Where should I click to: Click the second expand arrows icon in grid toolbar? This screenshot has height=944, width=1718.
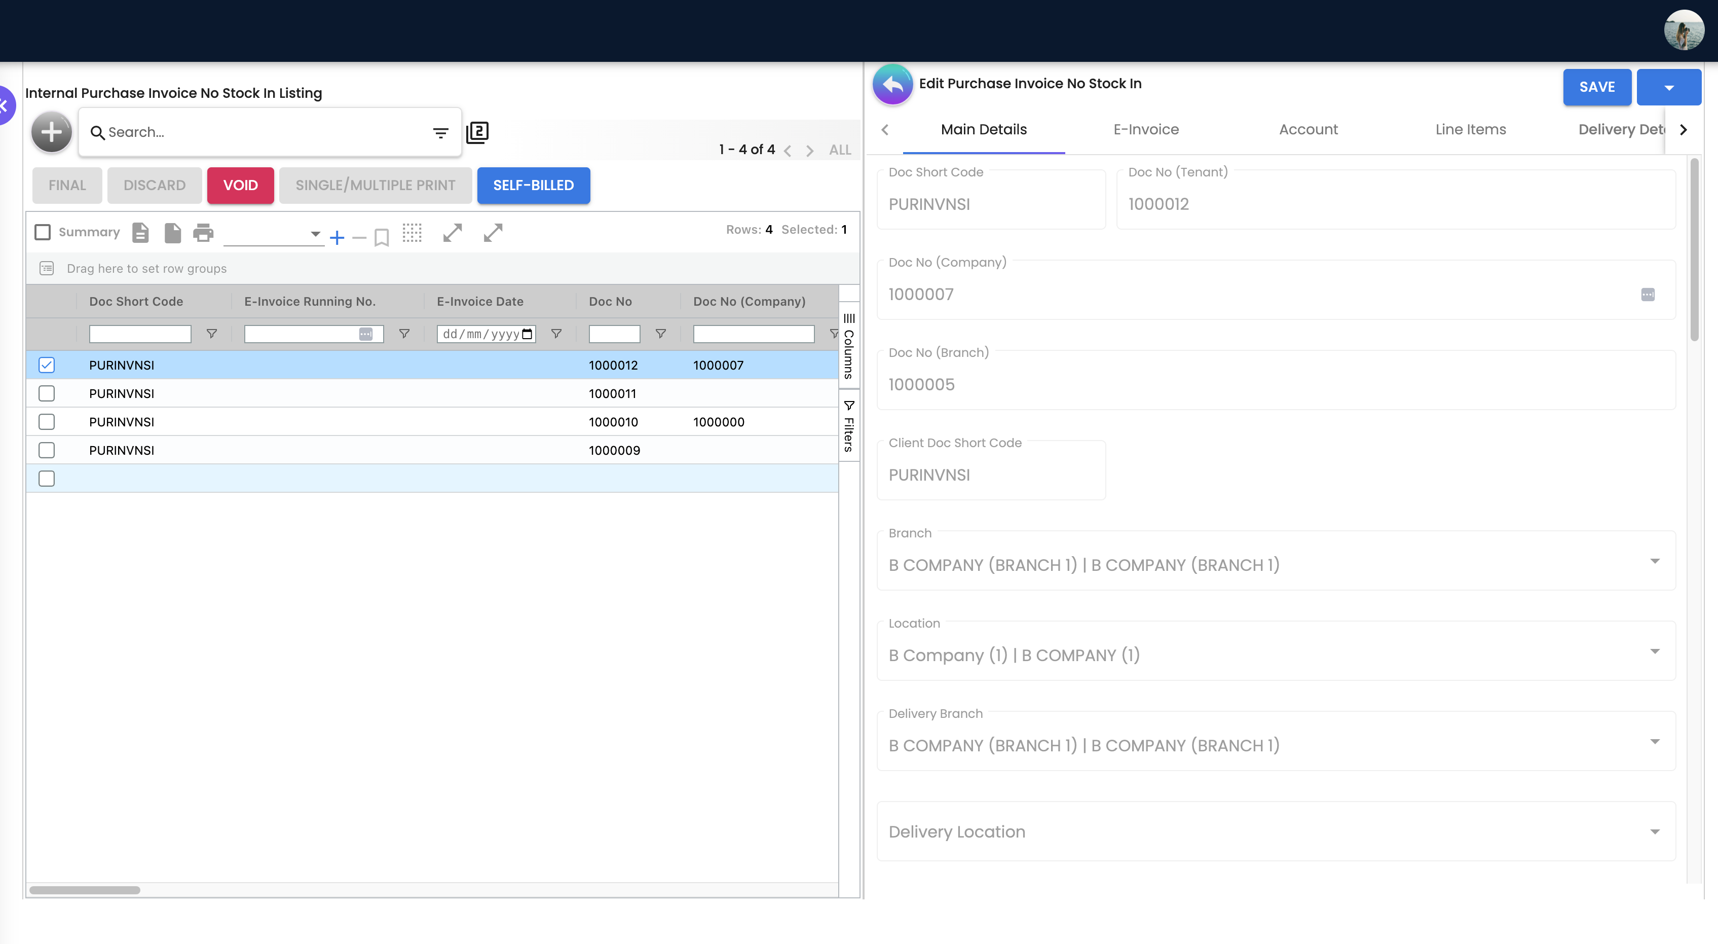pyautogui.click(x=493, y=232)
